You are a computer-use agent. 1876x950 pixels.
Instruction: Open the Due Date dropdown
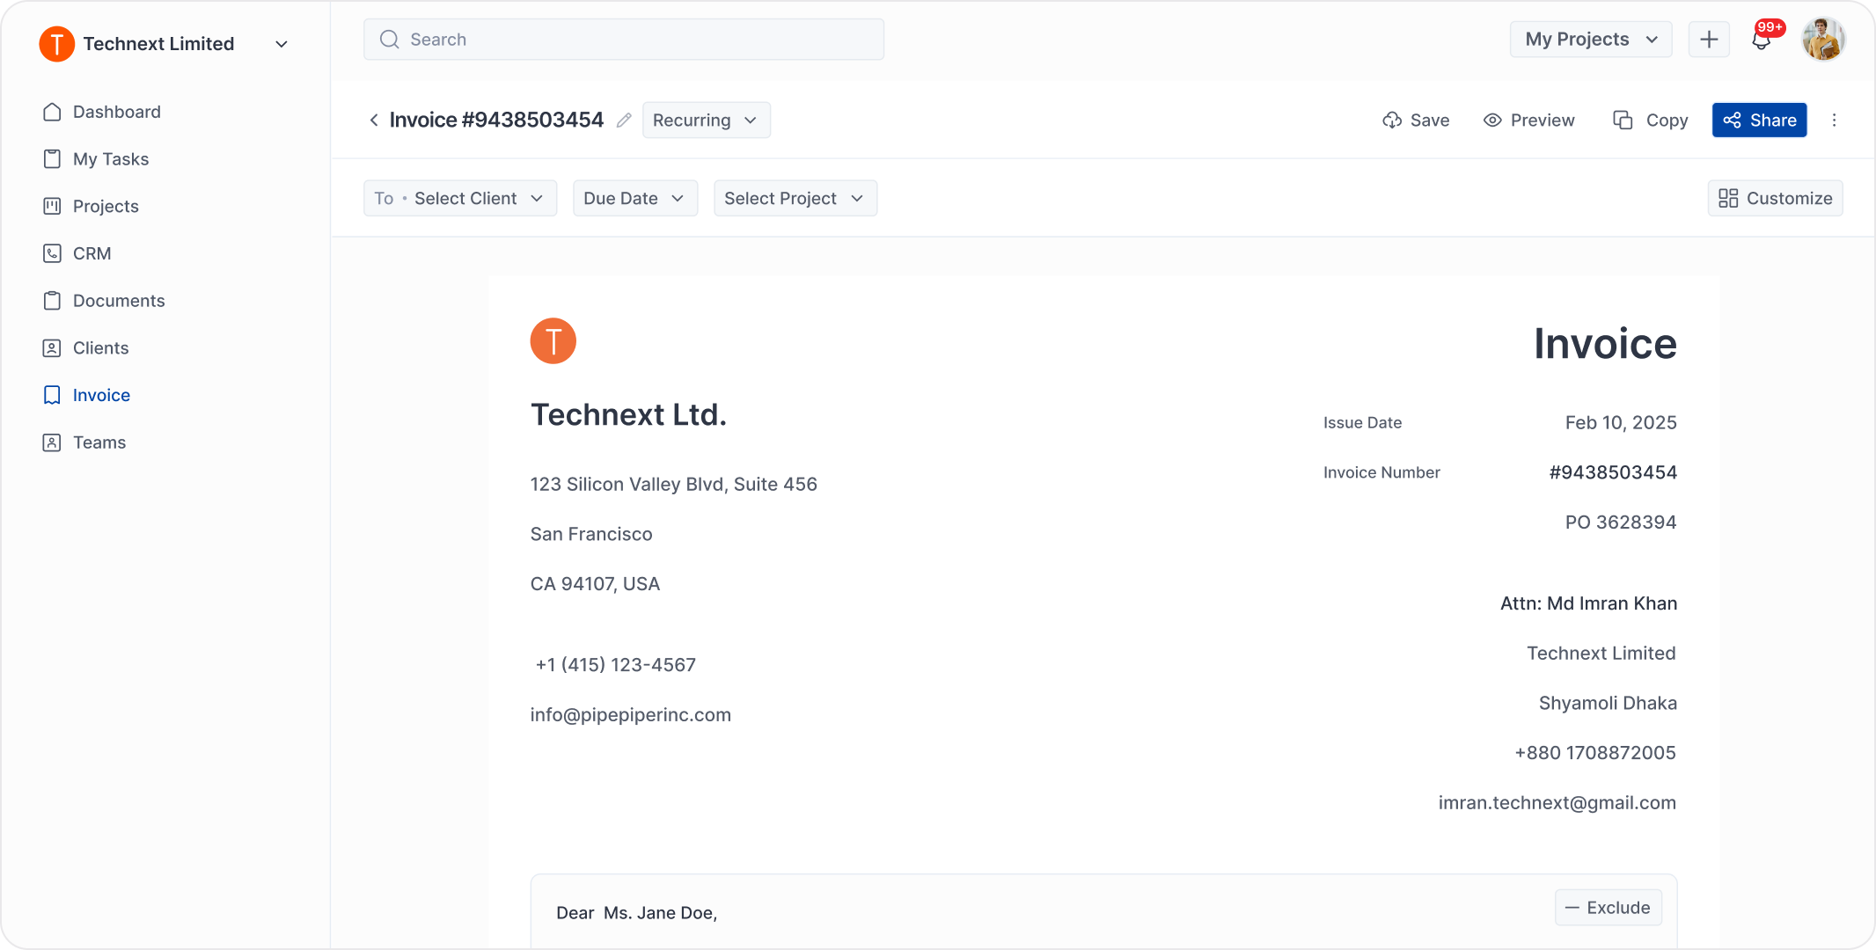634,199
